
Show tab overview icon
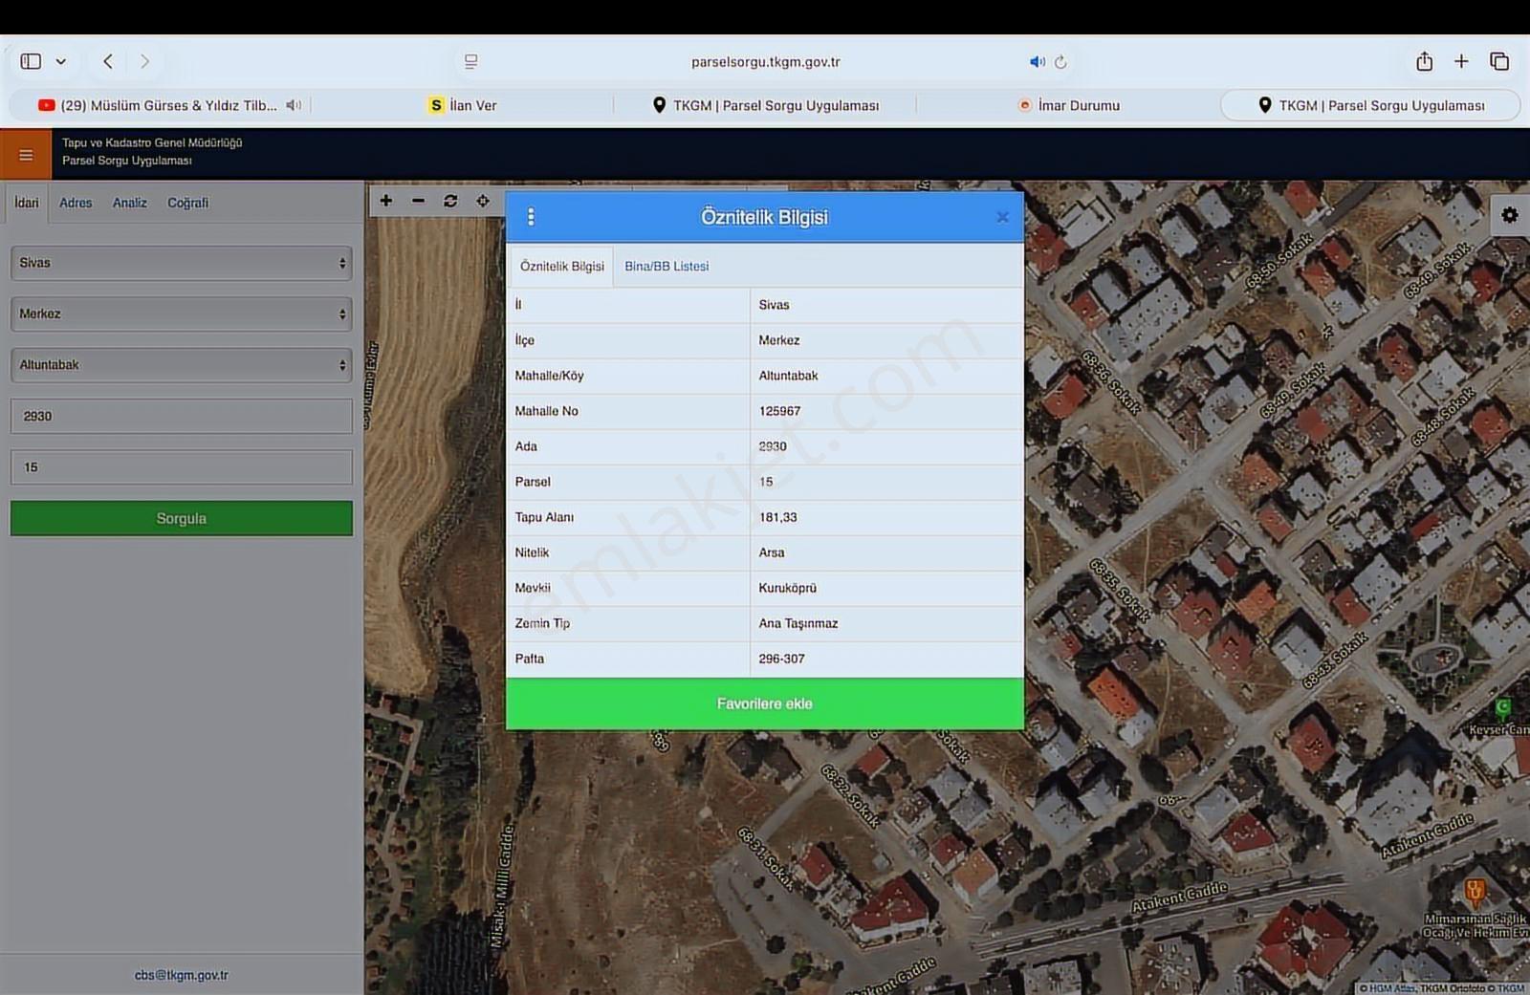[1499, 61]
